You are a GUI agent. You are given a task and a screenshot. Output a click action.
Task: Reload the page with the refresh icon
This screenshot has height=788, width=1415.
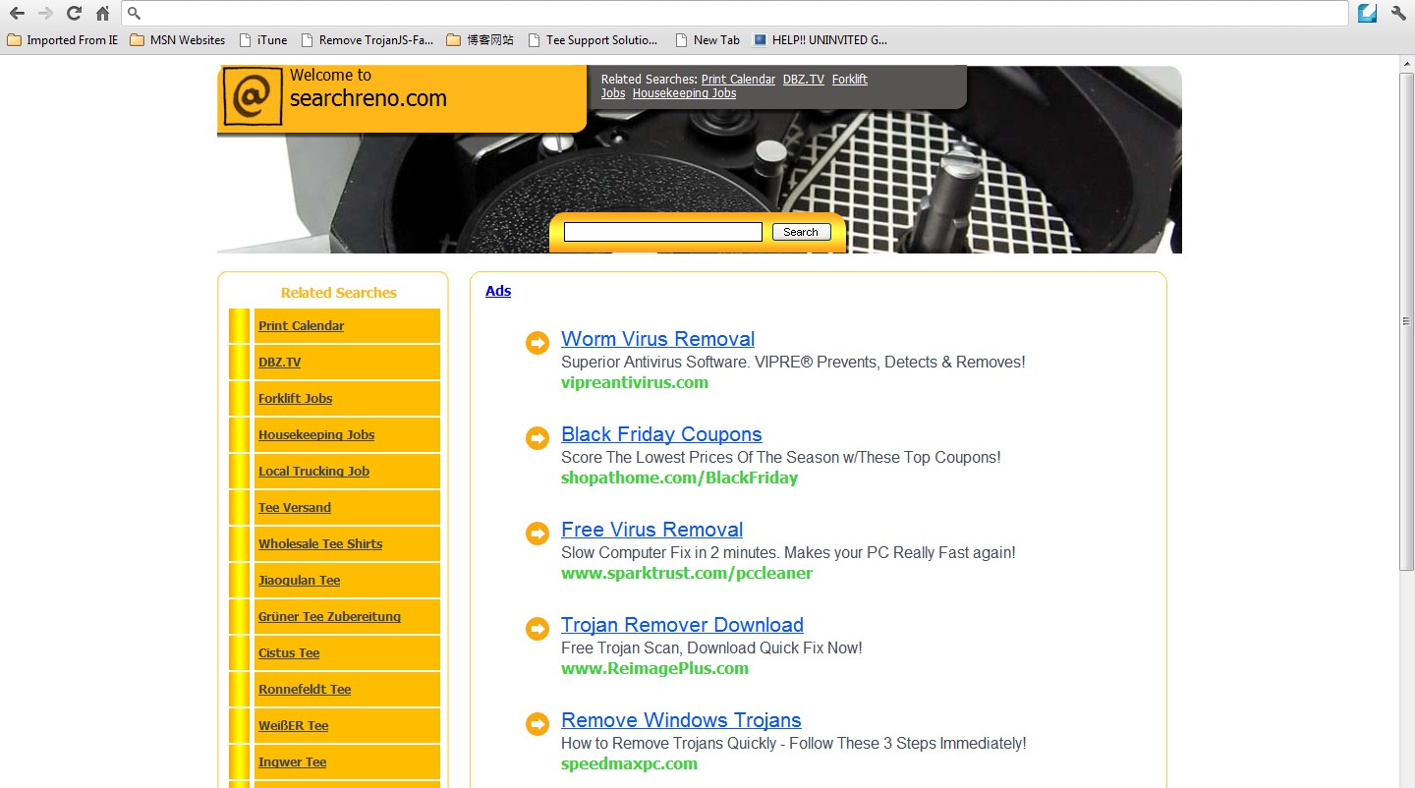pyautogui.click(x=74, y=14)
